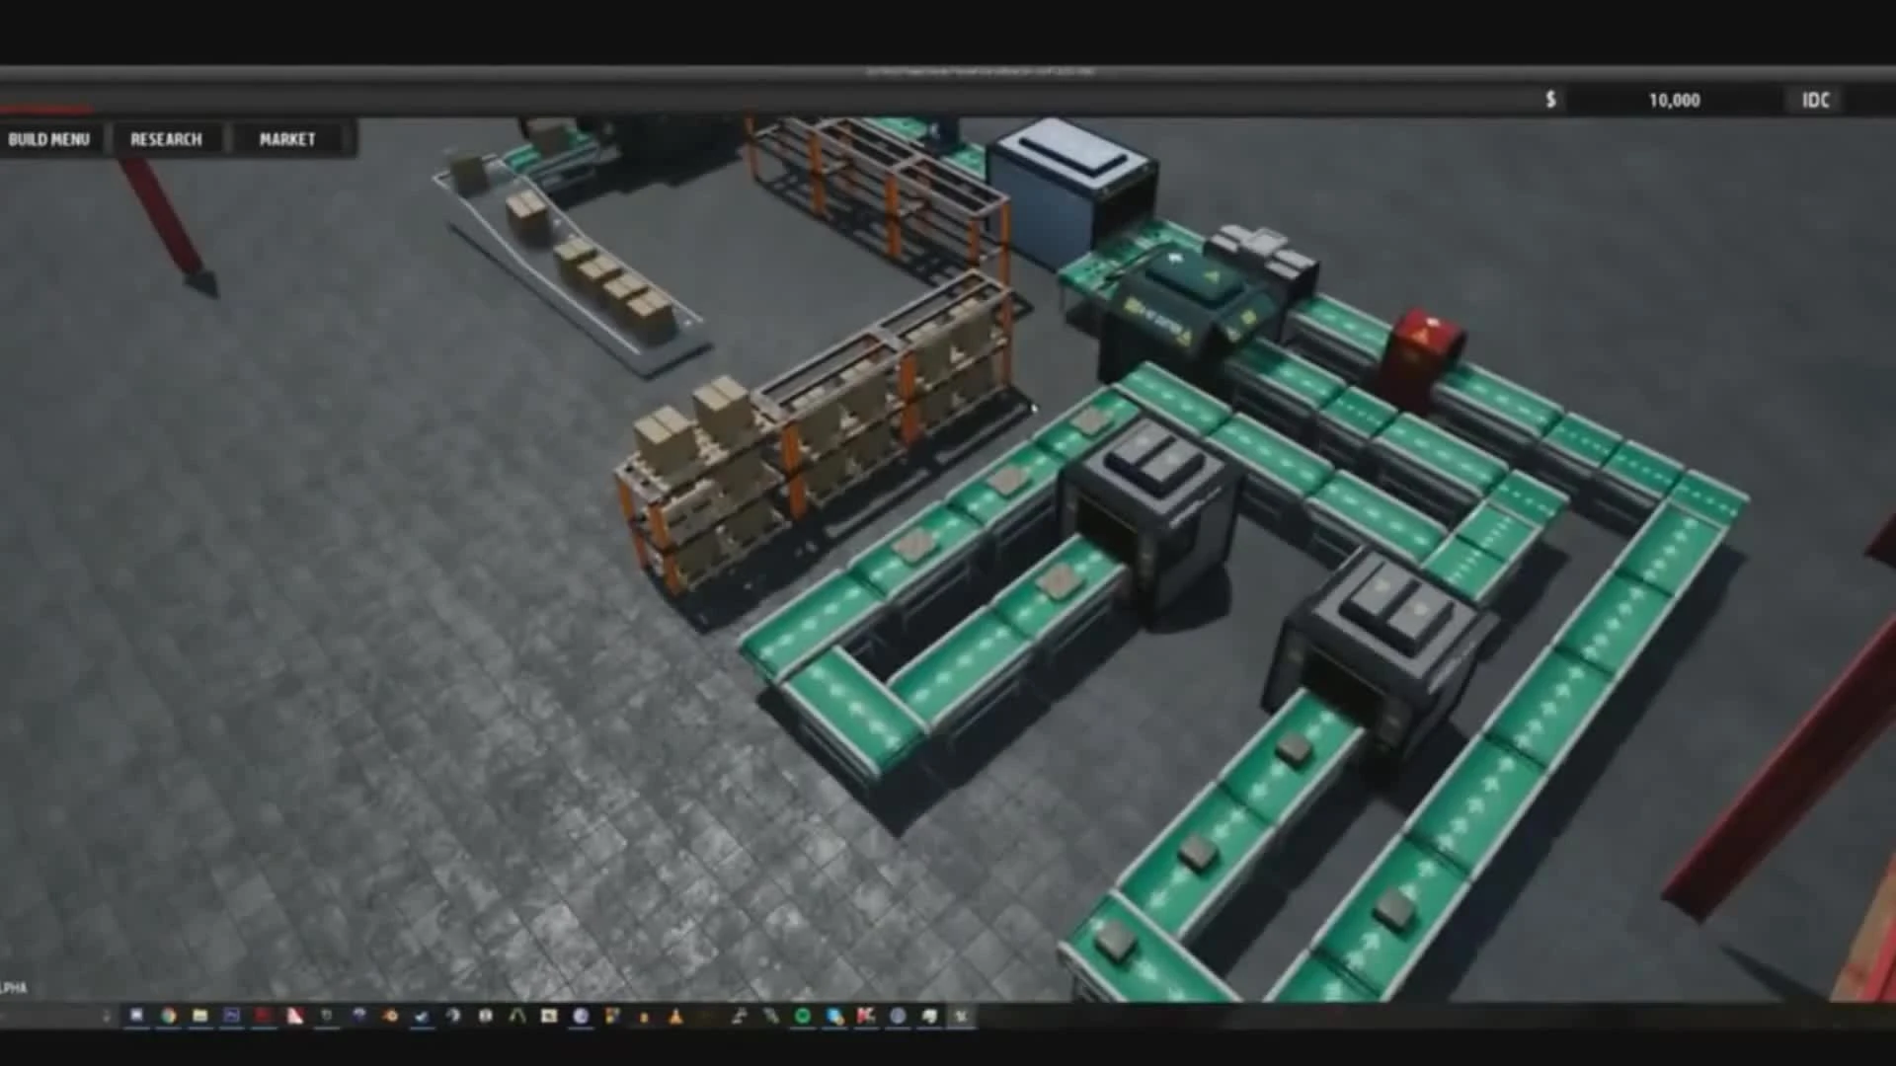Open Blender from the taskbar

[391, 1016]
